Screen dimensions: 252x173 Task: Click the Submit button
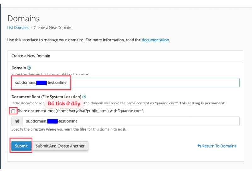(21, 146)
